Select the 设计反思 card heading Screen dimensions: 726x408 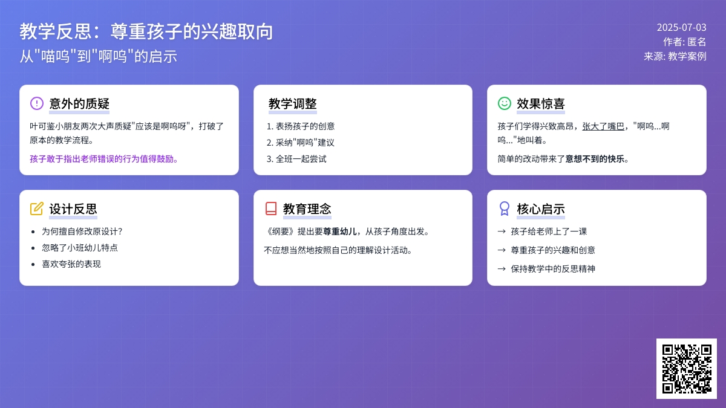(73, 209)
